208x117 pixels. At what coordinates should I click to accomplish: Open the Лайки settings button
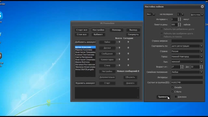[x=107, y=42]
